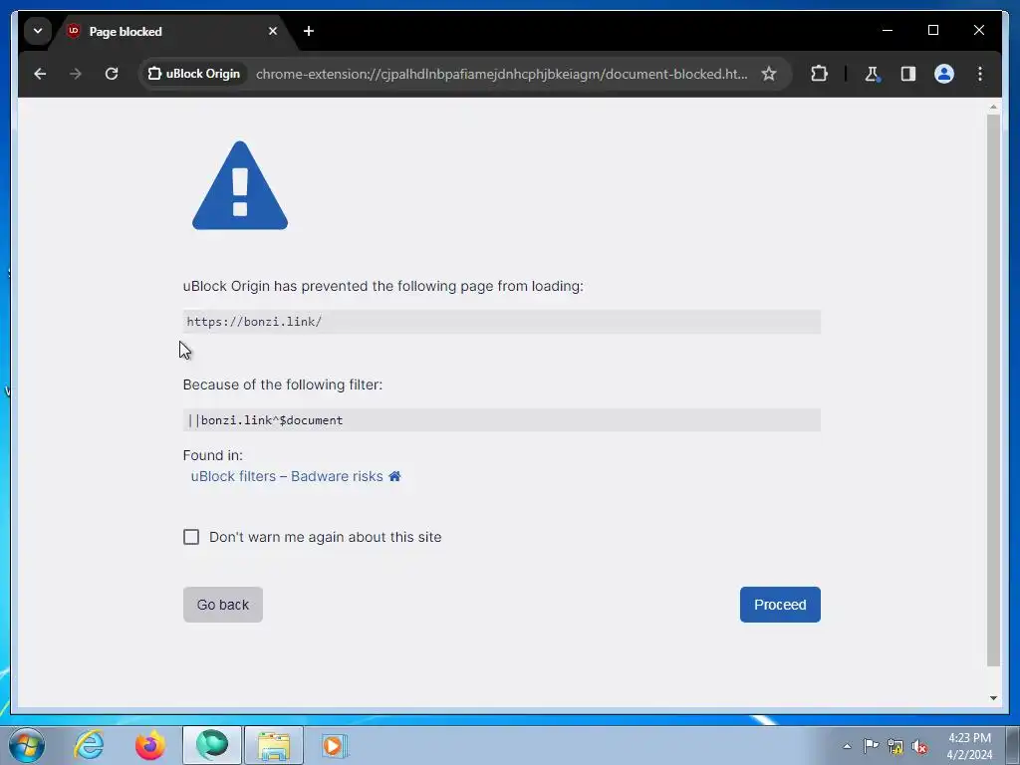Open Windows Media Player from taskbar
Viewport: 1020px width, 765px height.
pos(335,745)
